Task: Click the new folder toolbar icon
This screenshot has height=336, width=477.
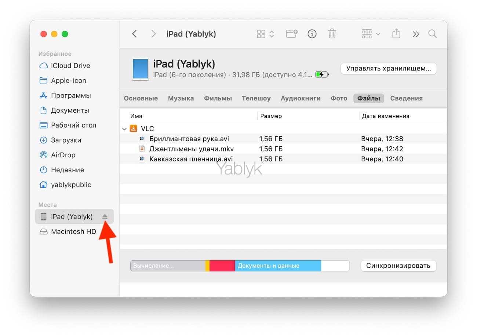Action: coord(292,34)
